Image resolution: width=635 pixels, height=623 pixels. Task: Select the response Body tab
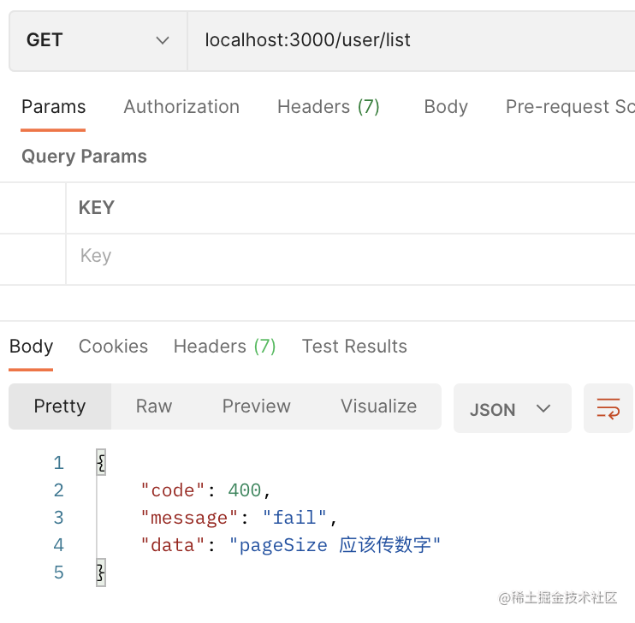click(31, 347)
